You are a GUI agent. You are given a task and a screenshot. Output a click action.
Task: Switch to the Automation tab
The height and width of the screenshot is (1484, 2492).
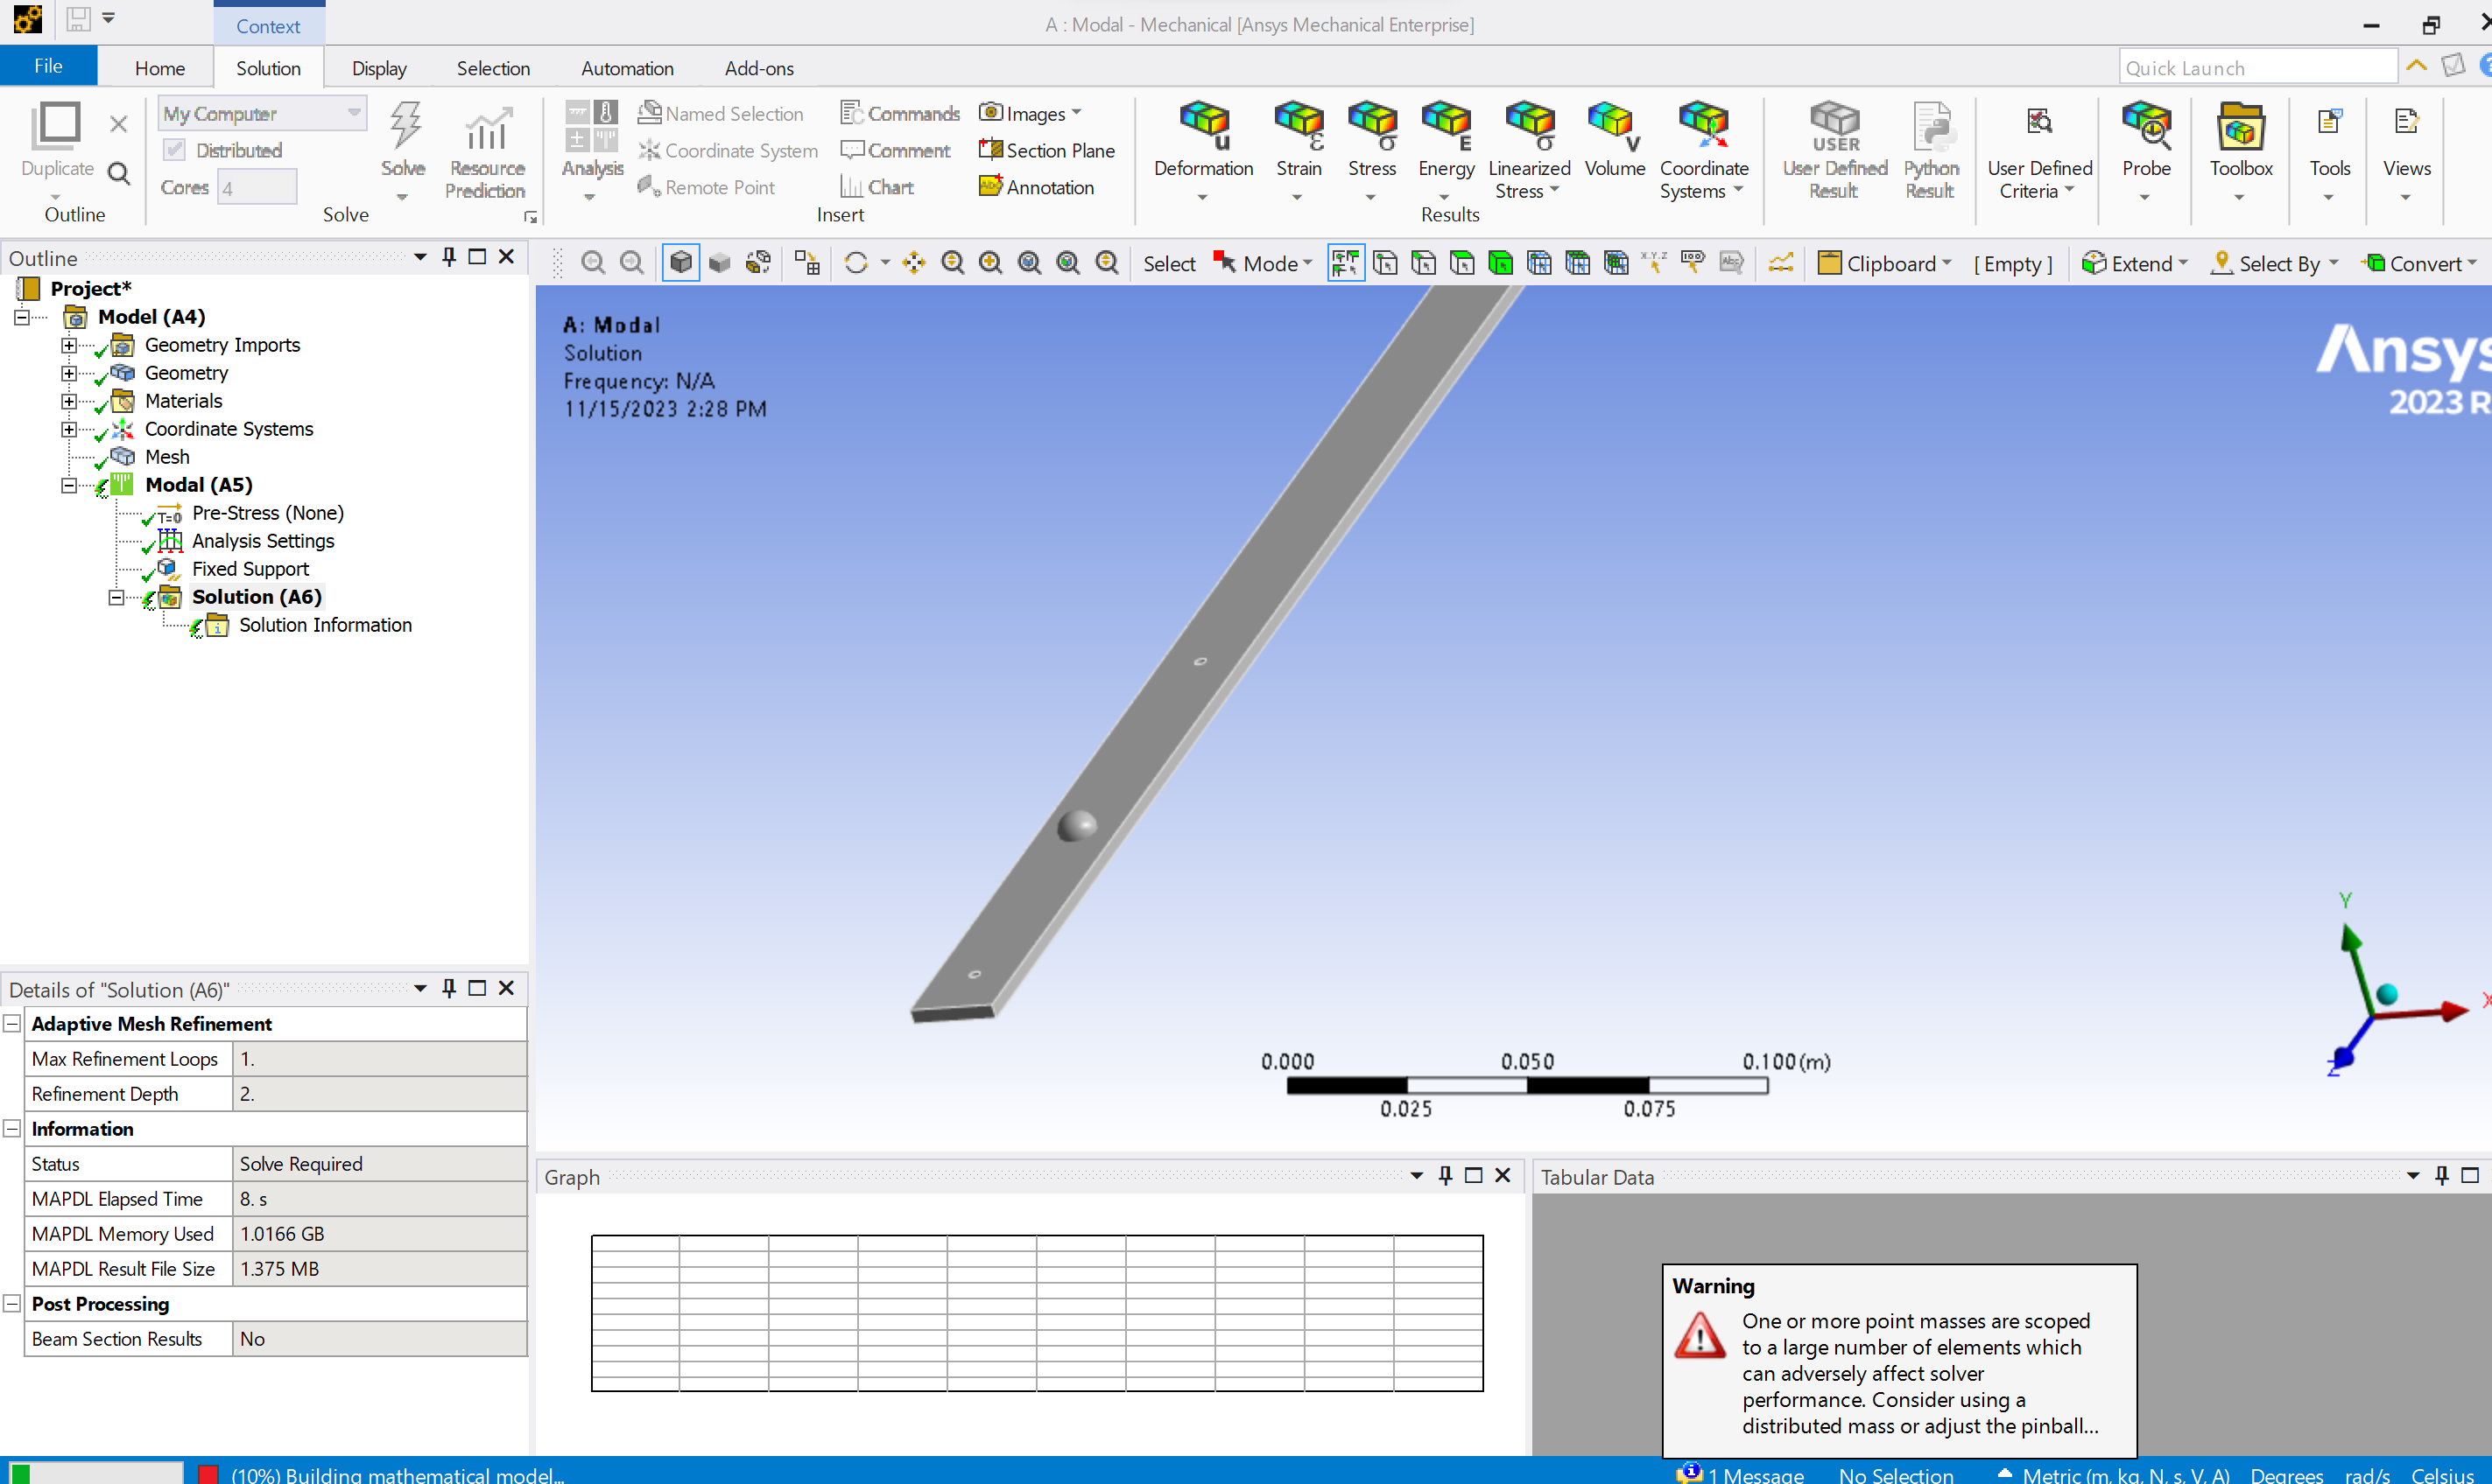(x=627, y=68)
